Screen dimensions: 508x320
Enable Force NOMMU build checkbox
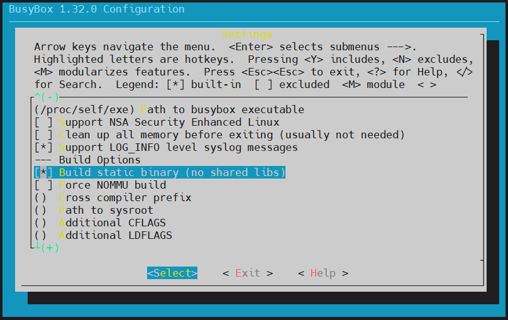click(43, 185)
